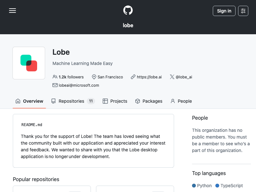This screenshot has width=256, height=192.
Task: Open the https://lobe.ai website link
Action: [149, 77]
